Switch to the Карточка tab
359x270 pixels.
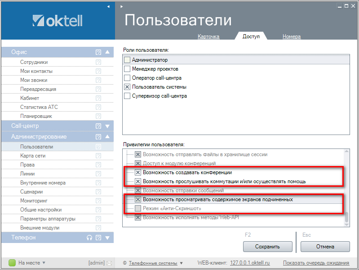[208, 36]
